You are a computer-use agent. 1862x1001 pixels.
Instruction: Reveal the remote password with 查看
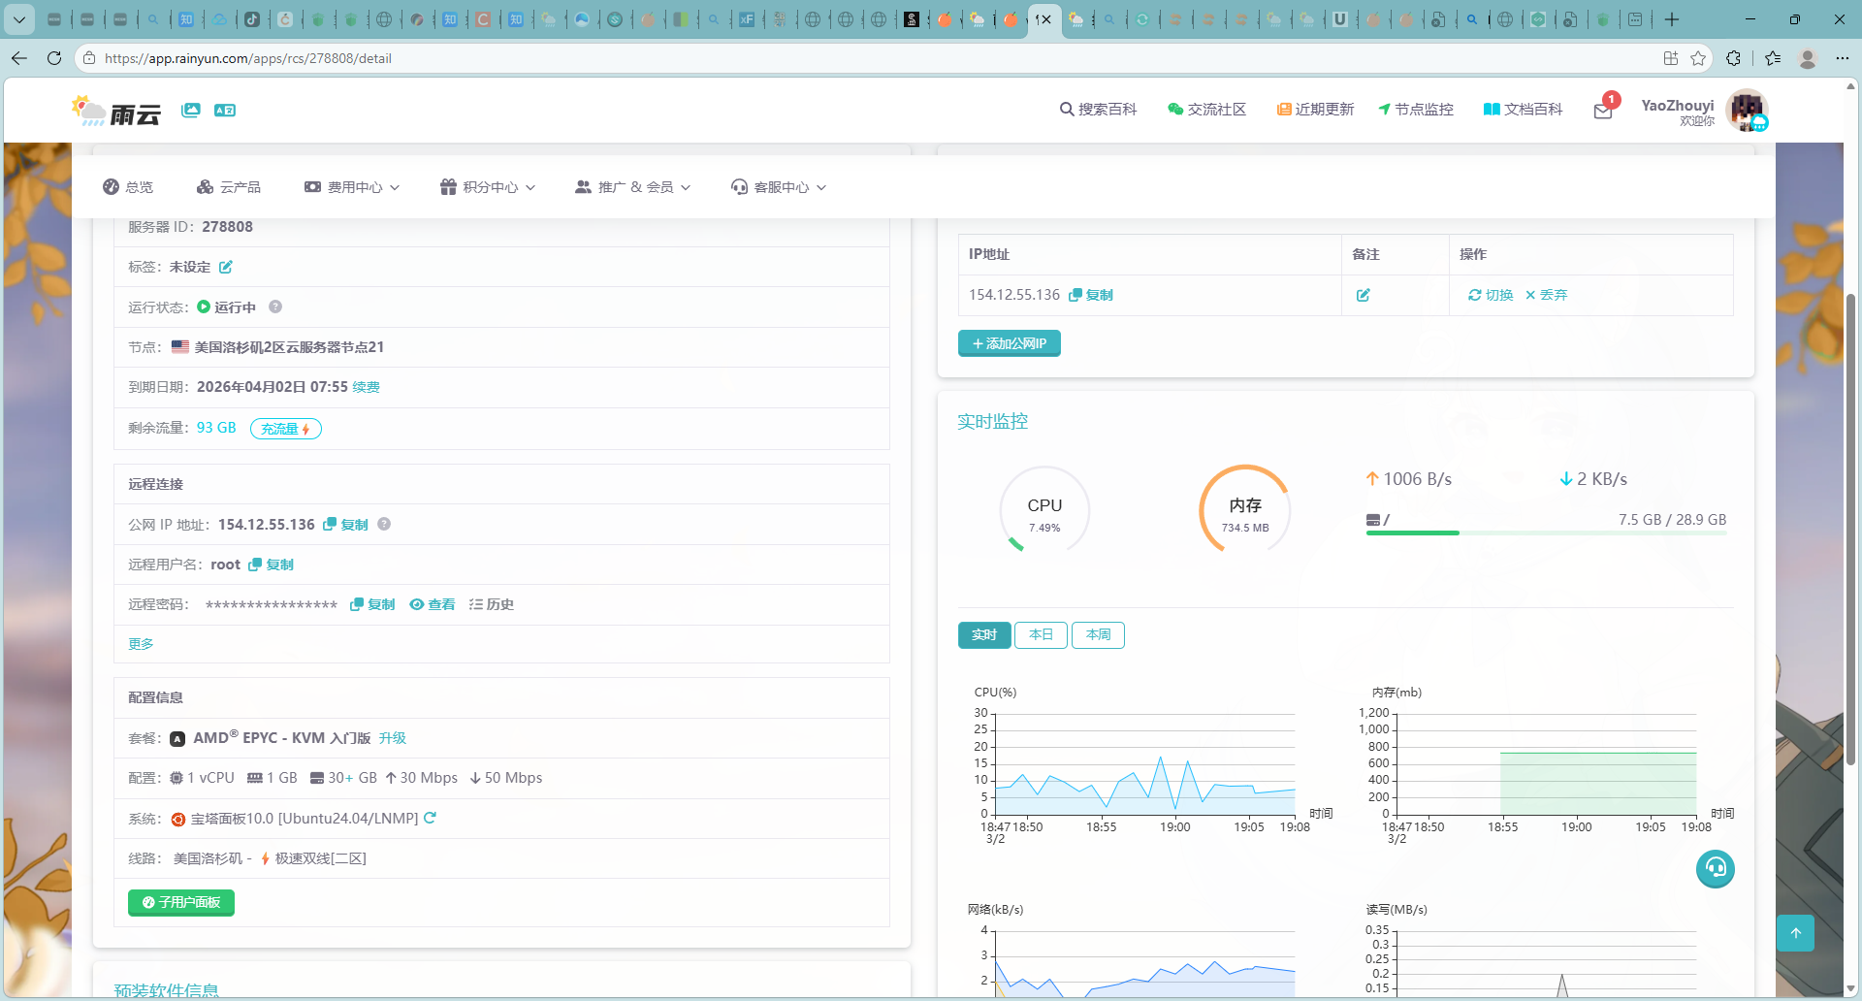pos(433,604)
